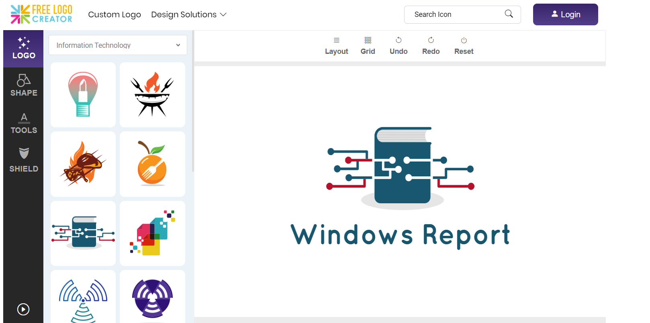Select the lightbulb lipstick logo template
Viewport: 650px width, 323px height.
tap(83, 95)
